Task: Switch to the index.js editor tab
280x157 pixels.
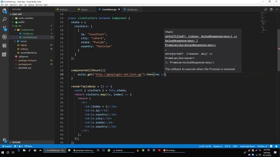Action: 64,10
